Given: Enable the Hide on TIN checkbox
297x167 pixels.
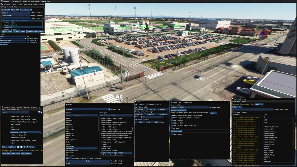Looking at the screenshot, I should pyautogui.click(x=172, y=123).
